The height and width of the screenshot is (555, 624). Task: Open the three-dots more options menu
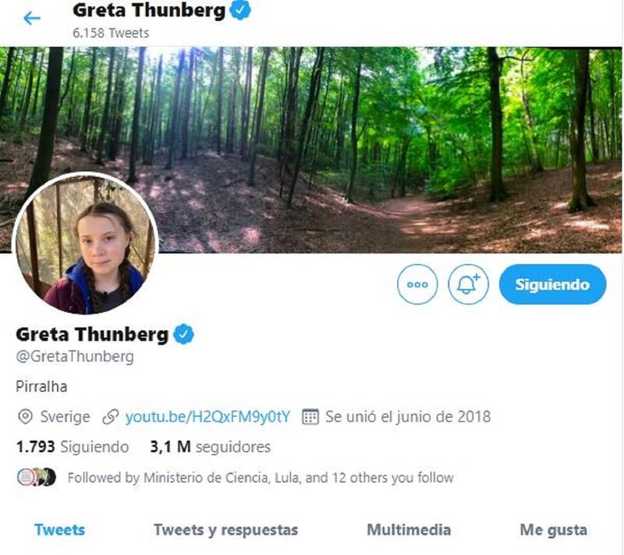point(417,284)
